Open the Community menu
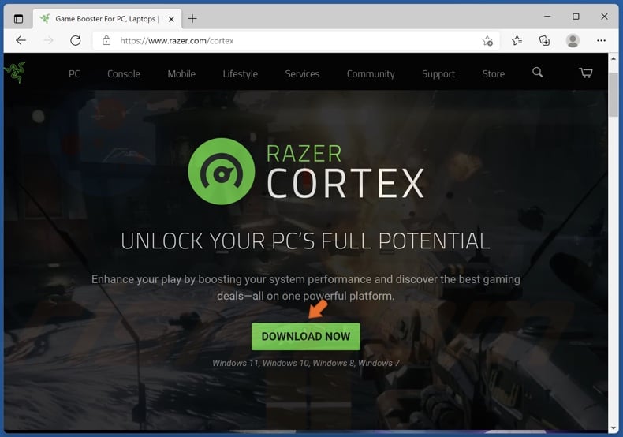Image resolution: width=623 pixels, height=437 pixels. 371,74
